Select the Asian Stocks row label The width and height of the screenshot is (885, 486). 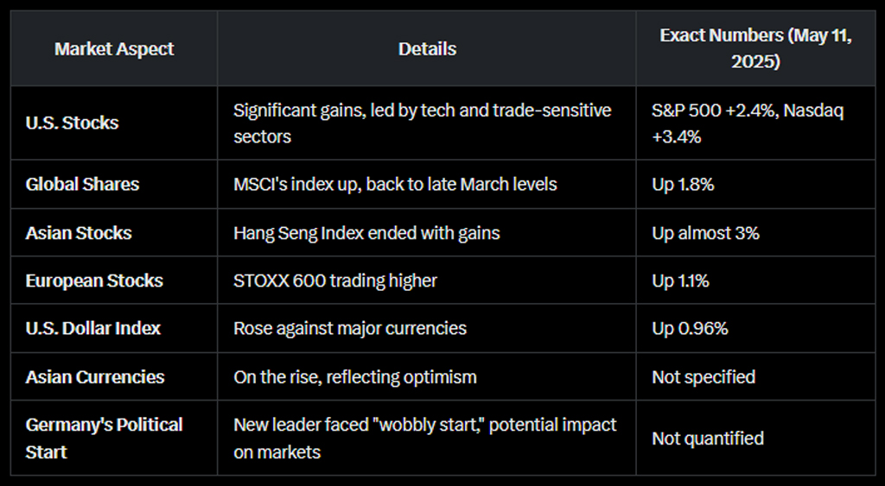tap(79, 232)
